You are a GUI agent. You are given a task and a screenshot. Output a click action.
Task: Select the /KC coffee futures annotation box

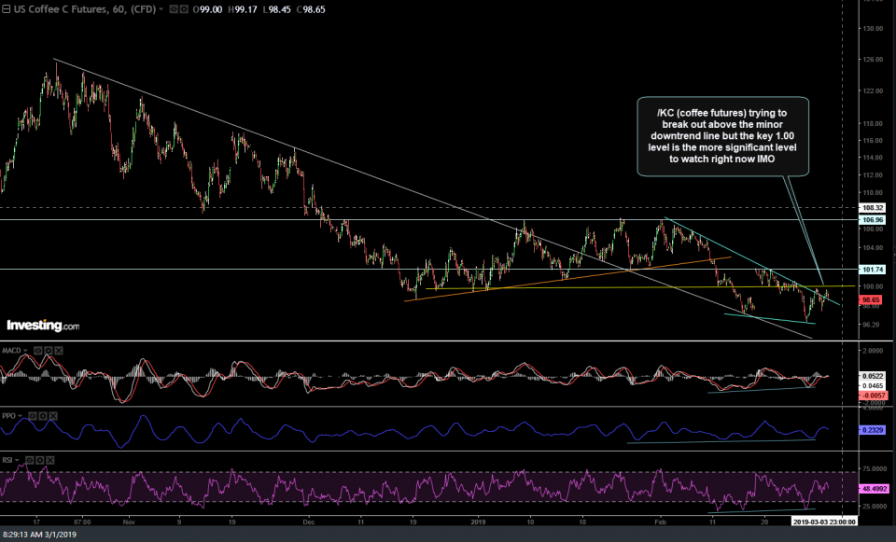[x=723, y=136]
